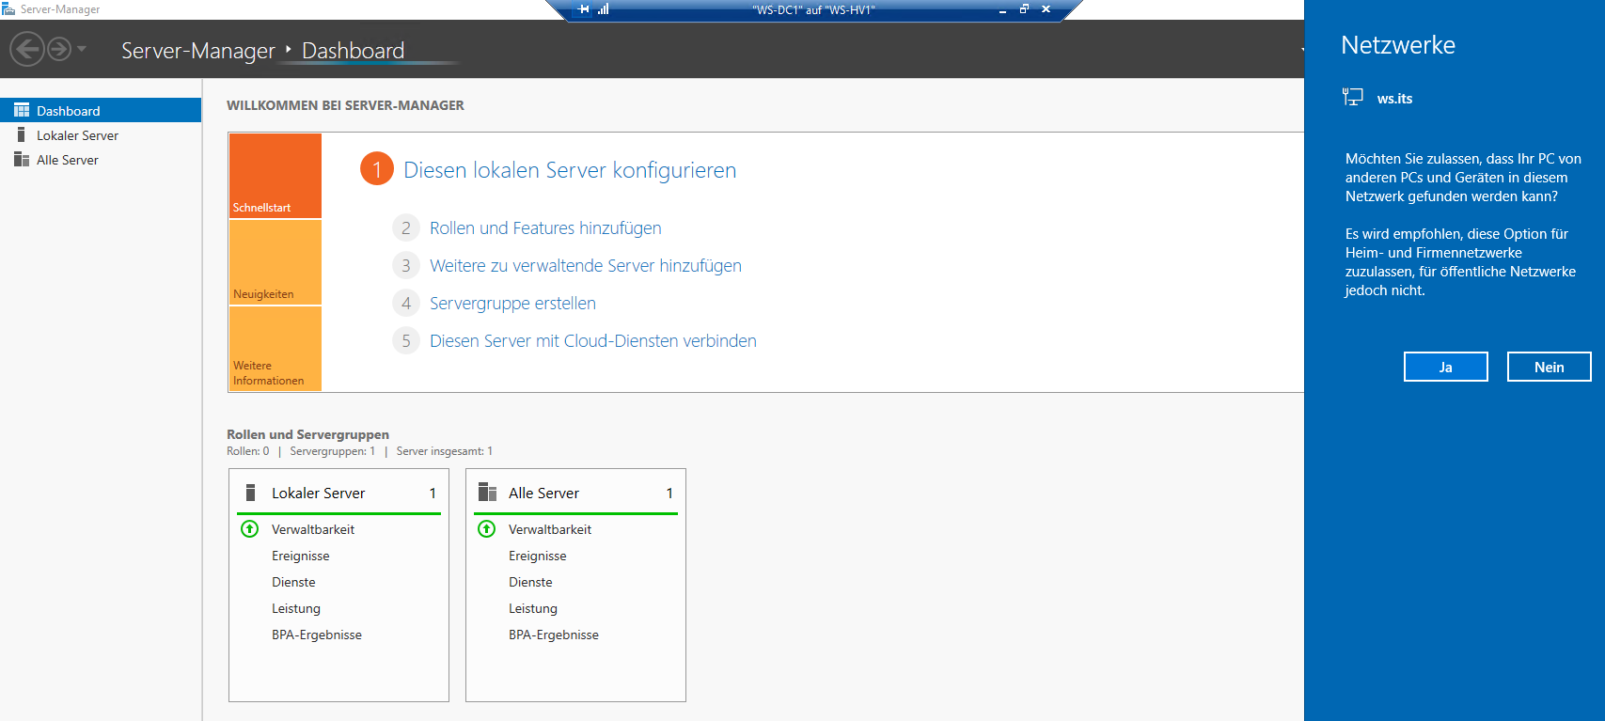Click the Lokaler Server tile server icon
Image resolution: width=1605 pixels, height=721 pixels.
[250, 493]
